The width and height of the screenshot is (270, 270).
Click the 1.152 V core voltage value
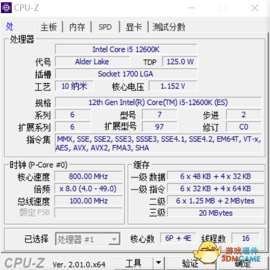click(173, 86)
